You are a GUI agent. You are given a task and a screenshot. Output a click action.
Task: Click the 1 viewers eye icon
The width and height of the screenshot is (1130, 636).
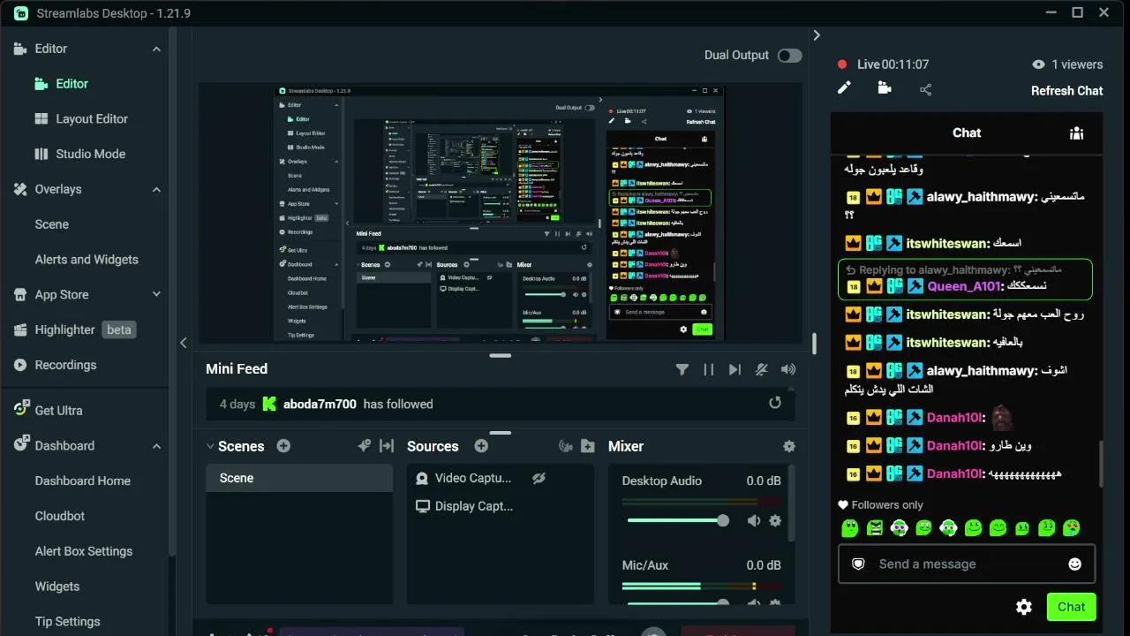[x=1038, y=64]
